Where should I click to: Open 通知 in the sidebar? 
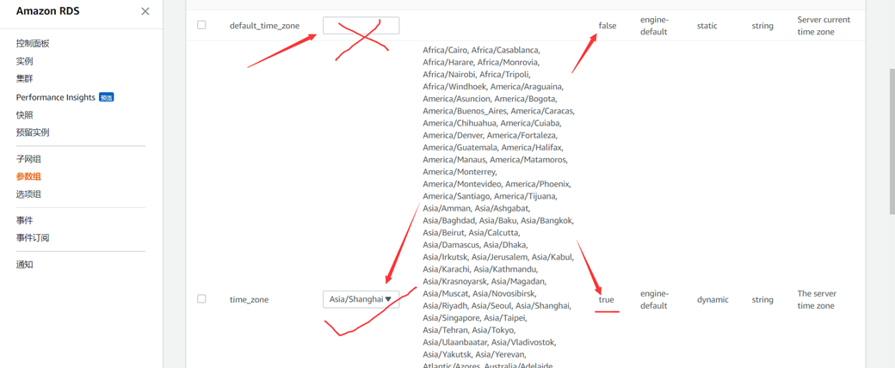(x=24, y=264)
